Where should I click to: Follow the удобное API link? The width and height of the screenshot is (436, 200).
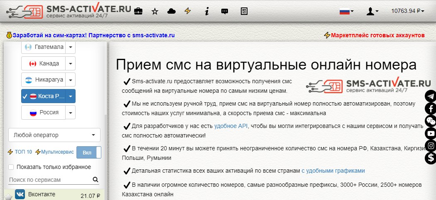[x=230, y=126]
